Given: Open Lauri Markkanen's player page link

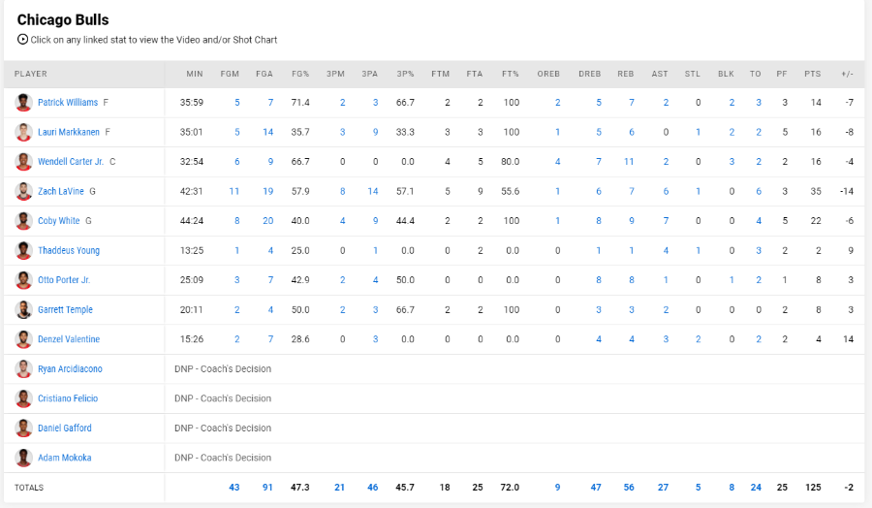Looking at the screenshot, I should point(69,132).
